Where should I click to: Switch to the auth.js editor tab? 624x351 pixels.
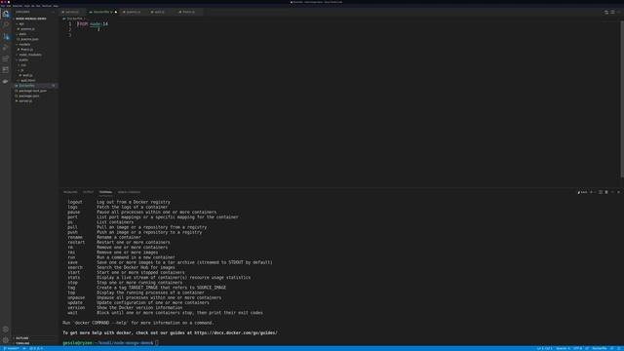point(160,12)
